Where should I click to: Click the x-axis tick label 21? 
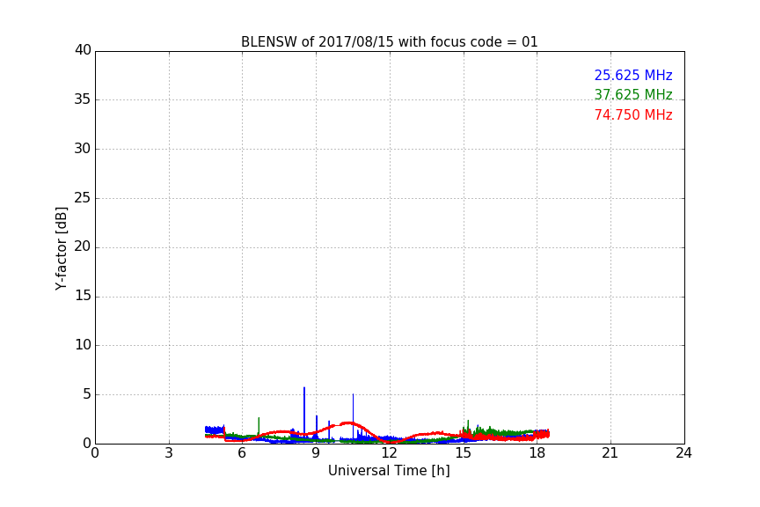click(x=610, y=453)
